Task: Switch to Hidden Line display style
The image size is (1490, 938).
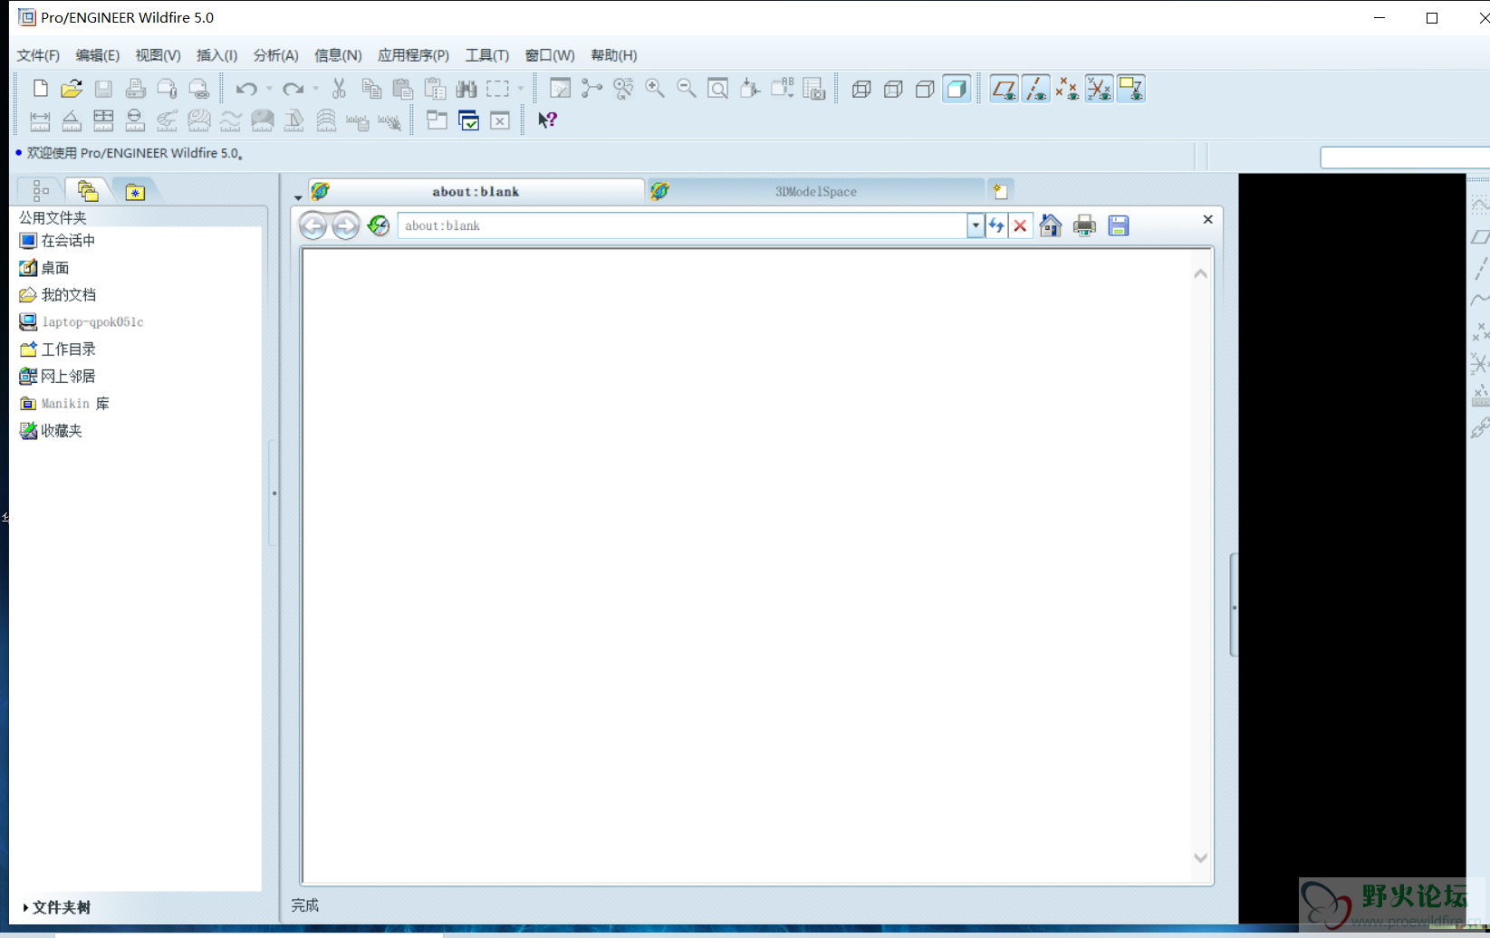Action: (893, 89)
